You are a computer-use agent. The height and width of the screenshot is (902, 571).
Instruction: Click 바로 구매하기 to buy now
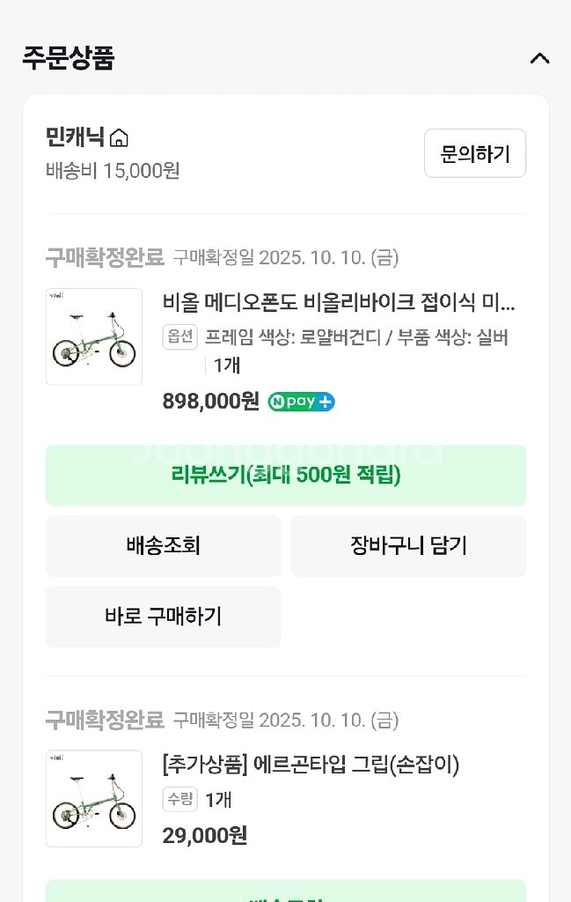[x=163, y=617]
